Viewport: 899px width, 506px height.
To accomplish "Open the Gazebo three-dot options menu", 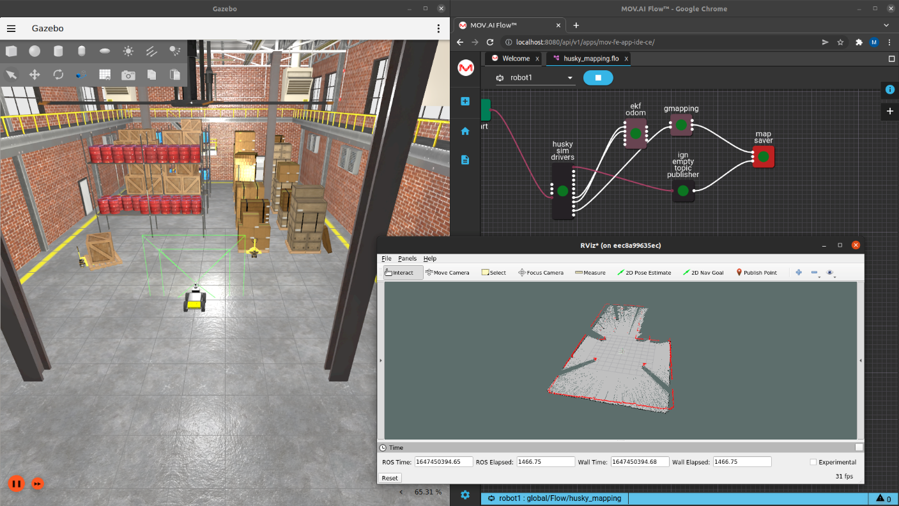I will click(438, 29).
